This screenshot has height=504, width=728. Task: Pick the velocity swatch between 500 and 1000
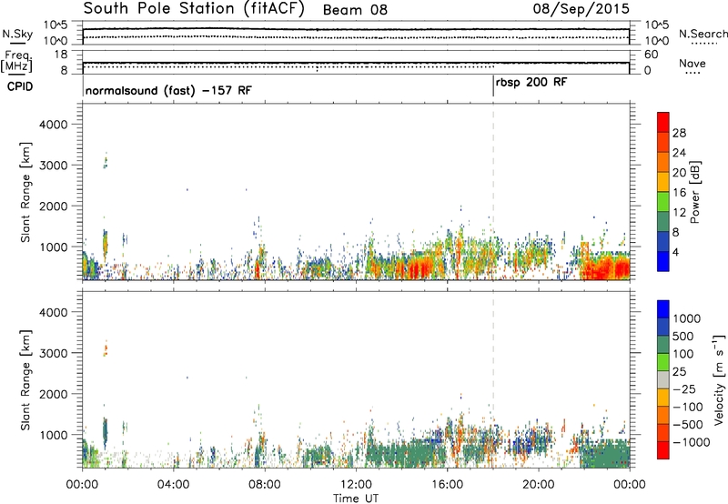[x=663, y=327]
